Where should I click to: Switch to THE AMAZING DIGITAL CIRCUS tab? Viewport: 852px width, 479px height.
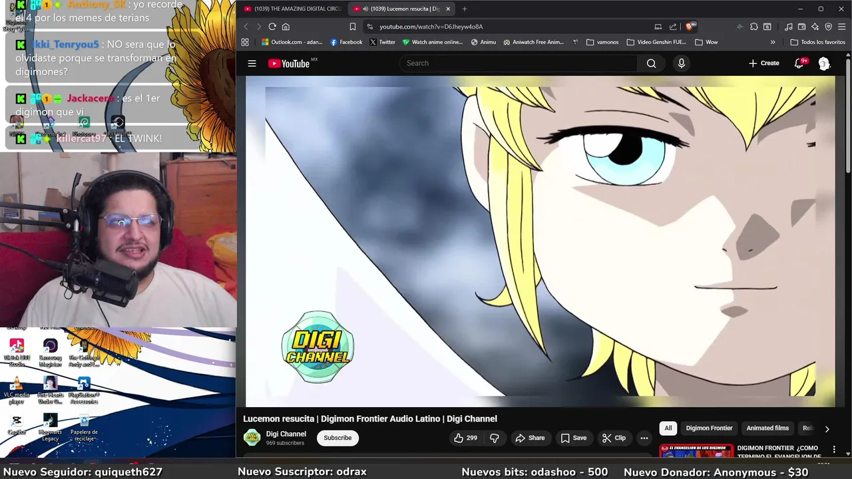292,9
